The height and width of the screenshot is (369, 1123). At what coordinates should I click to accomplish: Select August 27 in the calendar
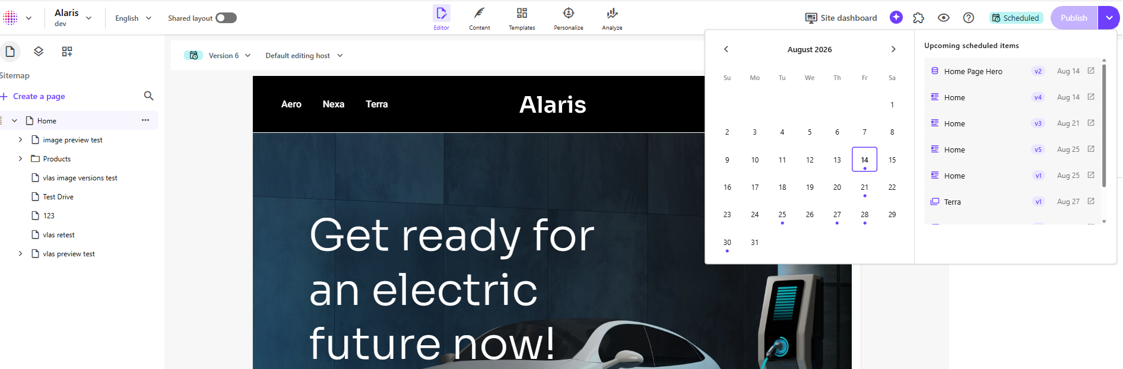[x=837, y=215]
